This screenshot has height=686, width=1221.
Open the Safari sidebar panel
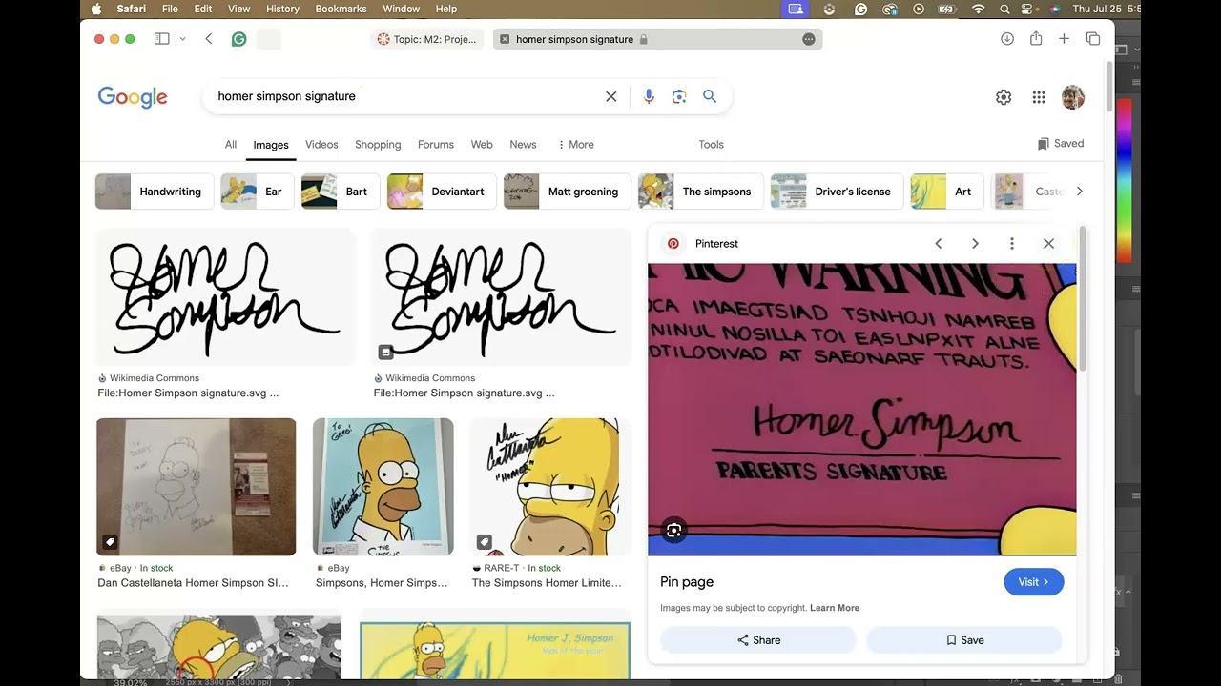click(x=162, y=39)
